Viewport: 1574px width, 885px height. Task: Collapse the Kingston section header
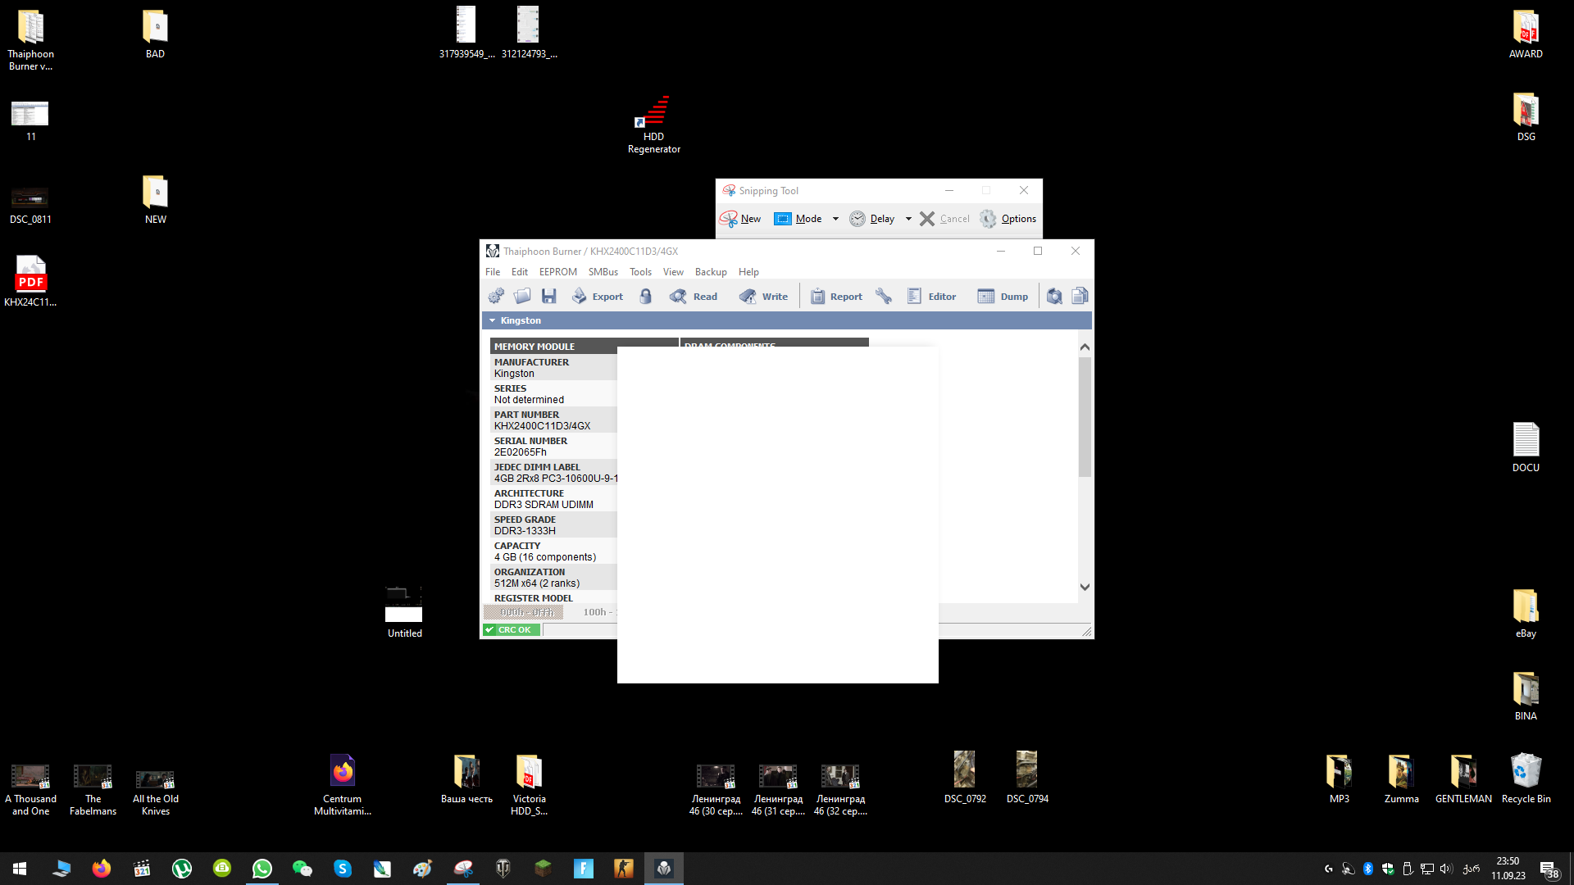(x=493, y=320)
